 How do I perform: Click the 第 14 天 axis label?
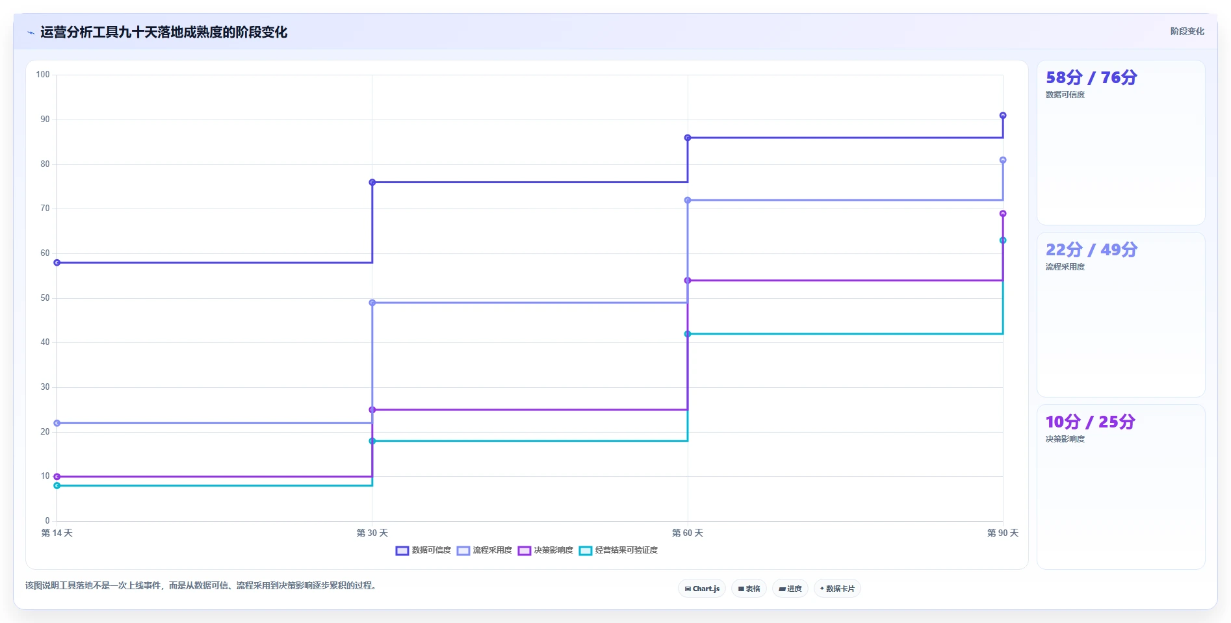click(57, 533)
